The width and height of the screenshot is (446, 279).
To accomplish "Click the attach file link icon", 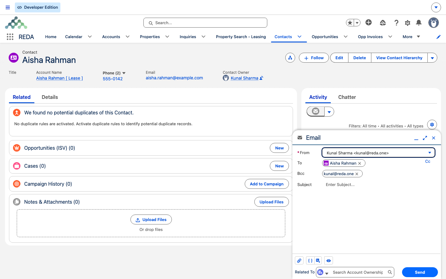I will tap(299, 261).
